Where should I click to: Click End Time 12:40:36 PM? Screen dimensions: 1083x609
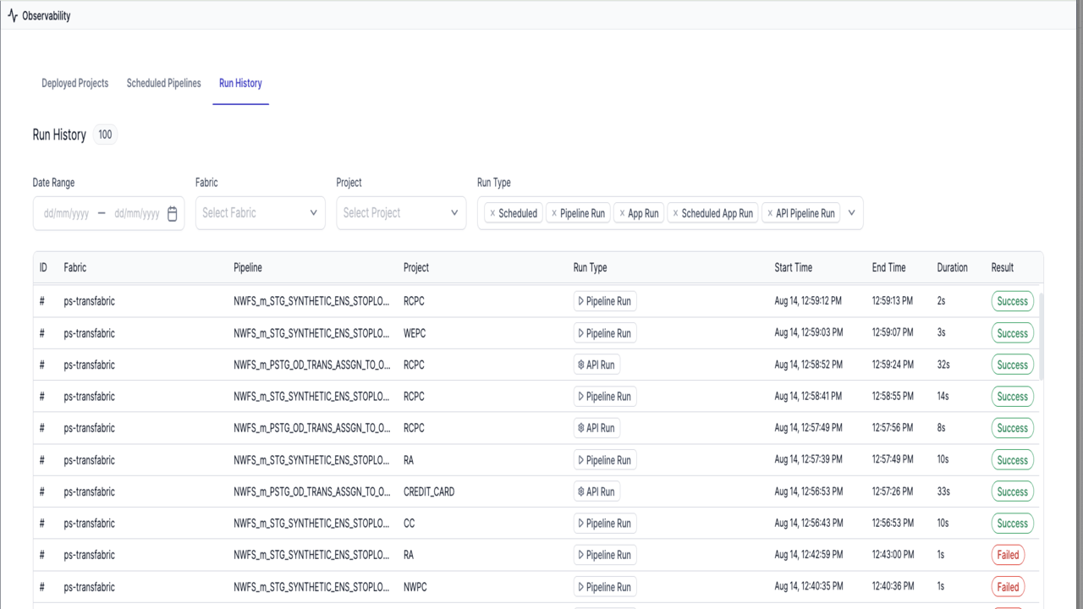pos(893,587)
